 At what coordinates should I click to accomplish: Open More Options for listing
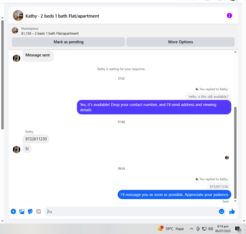(180, 42)
